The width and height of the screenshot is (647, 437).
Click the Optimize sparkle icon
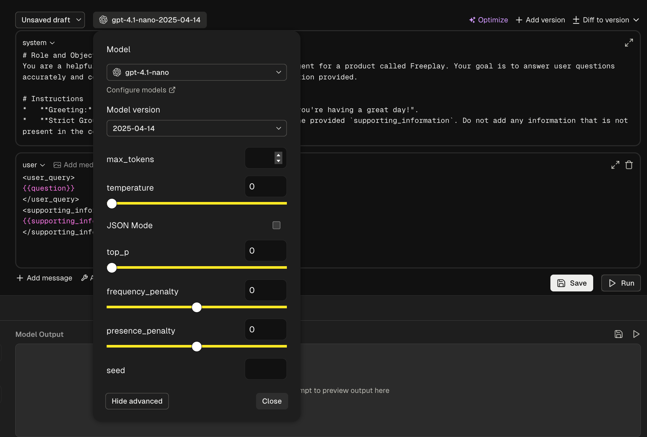point(472,20)
